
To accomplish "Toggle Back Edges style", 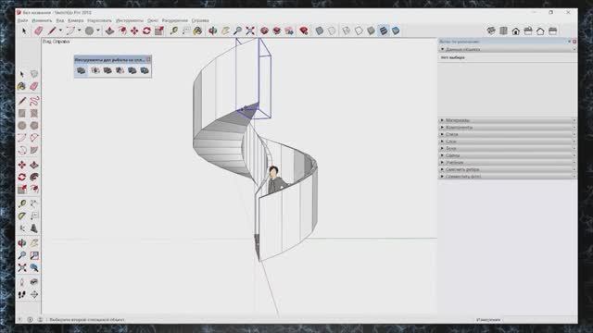I will (x=332, y=31).
